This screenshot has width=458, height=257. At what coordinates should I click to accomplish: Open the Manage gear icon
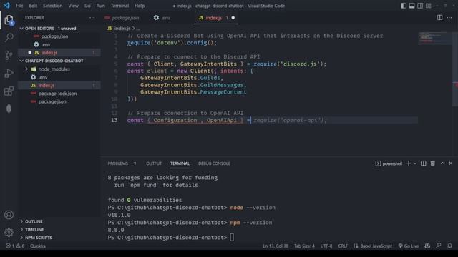click(x=9, y=232)
